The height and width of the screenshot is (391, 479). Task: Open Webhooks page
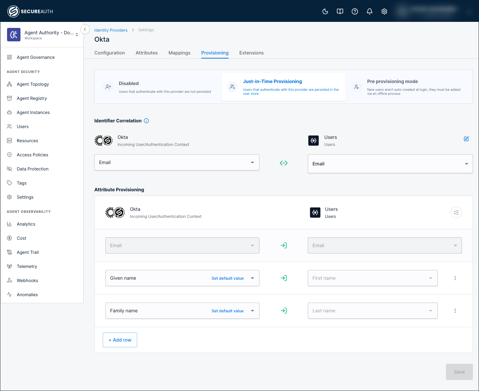click(28, 280)
